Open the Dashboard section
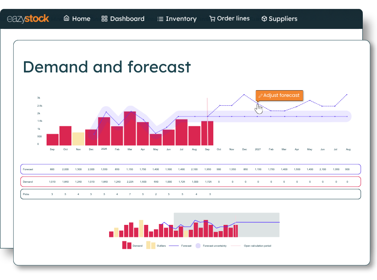The width and height of the screenshot is (377, 280). [x=123, y=19]
